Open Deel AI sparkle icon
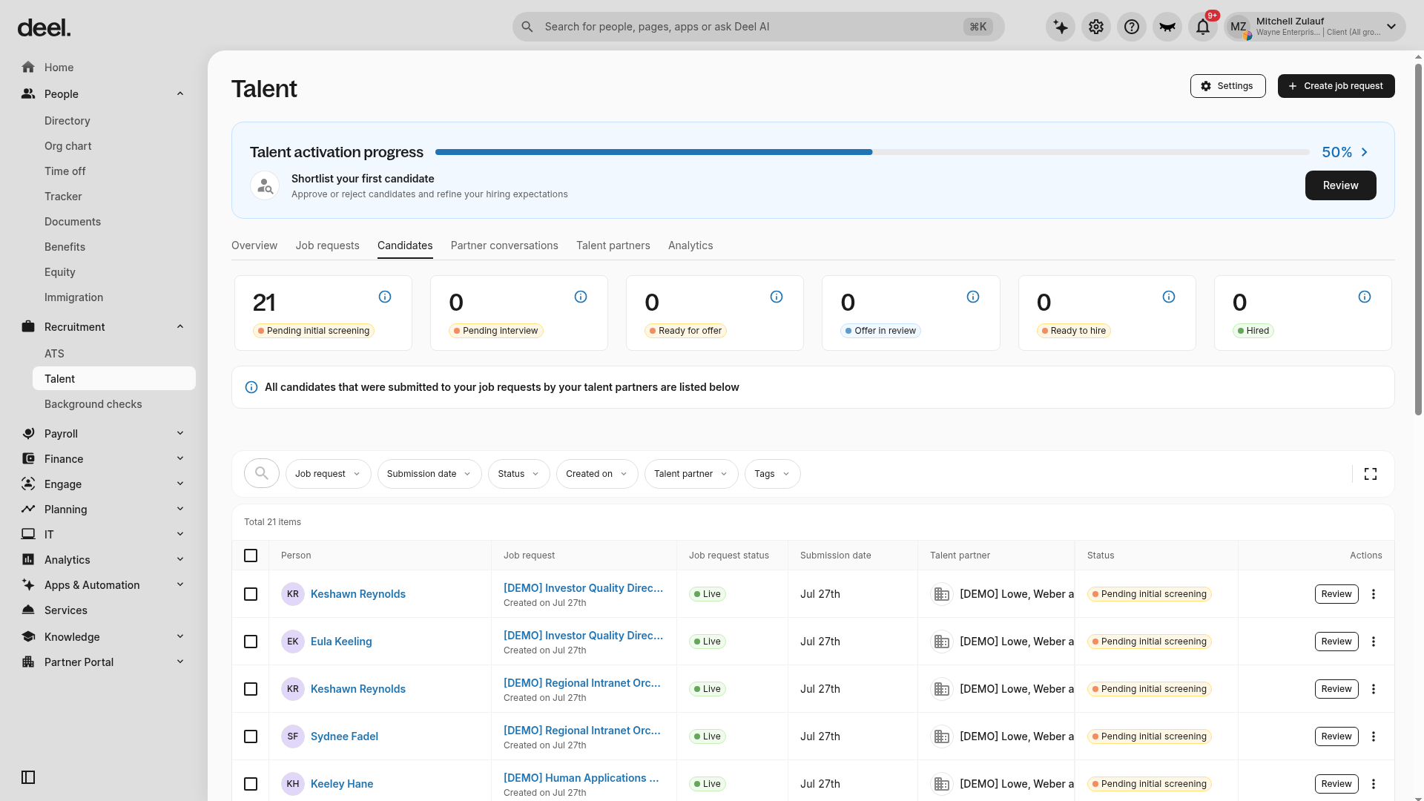 tap(1061, 27)
